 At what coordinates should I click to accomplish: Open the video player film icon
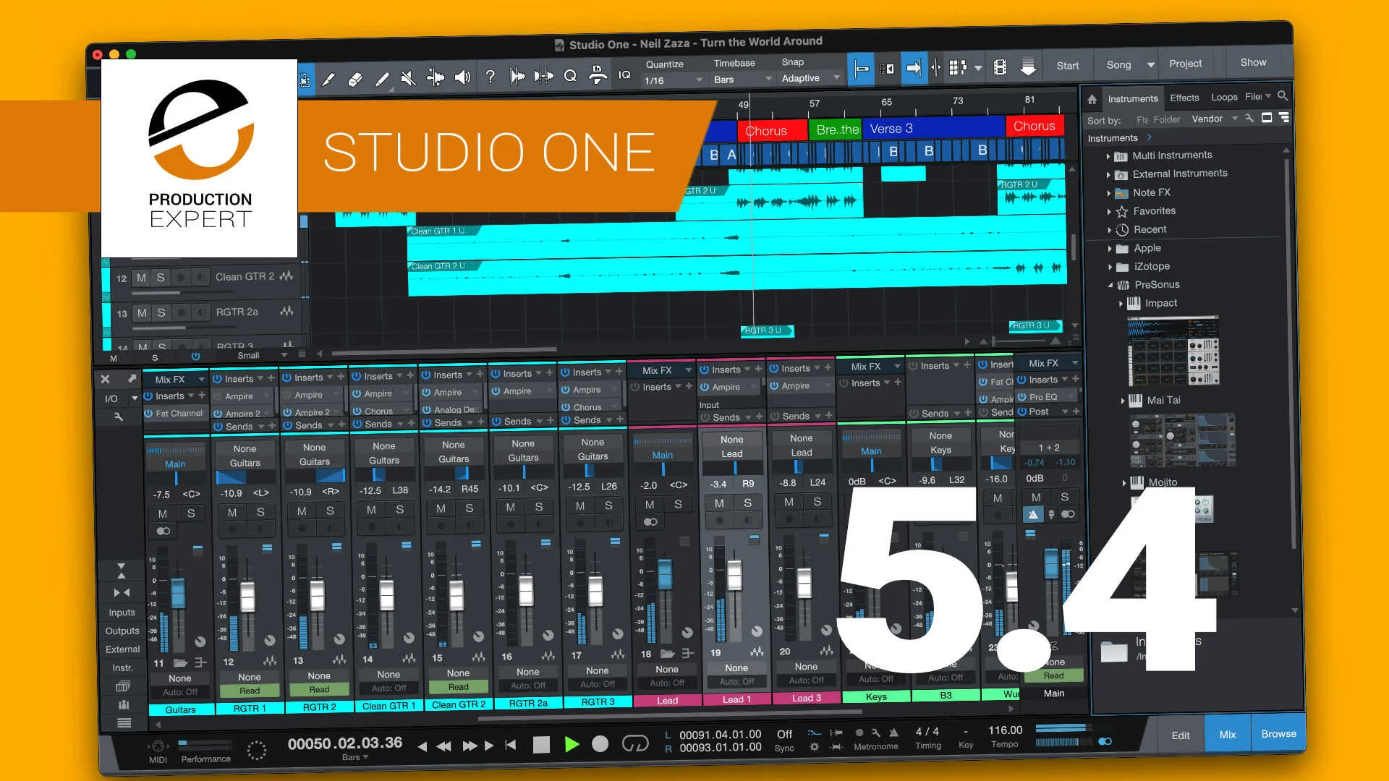pos(1000,68)
